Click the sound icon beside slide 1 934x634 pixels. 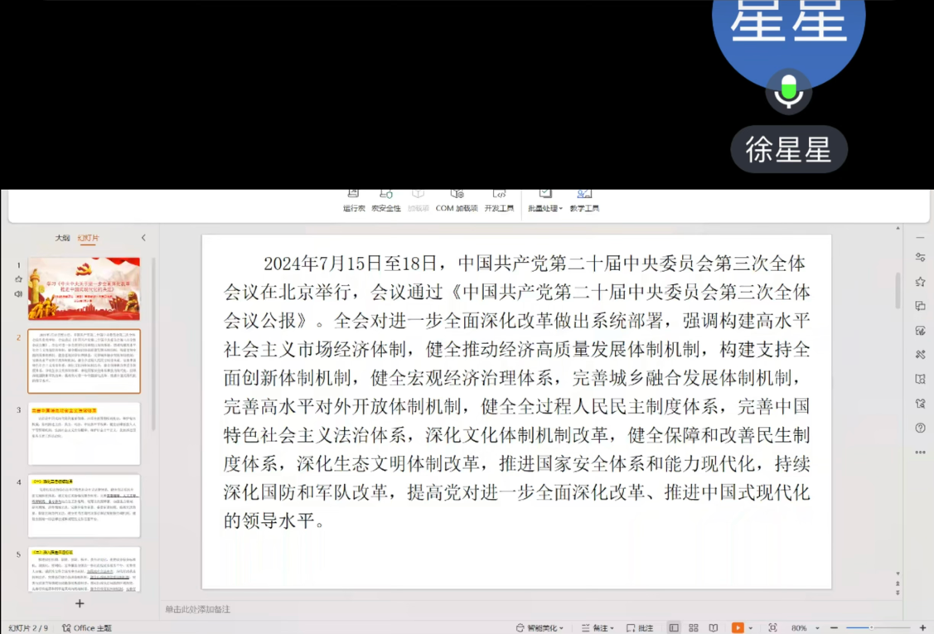click(18, 293)
